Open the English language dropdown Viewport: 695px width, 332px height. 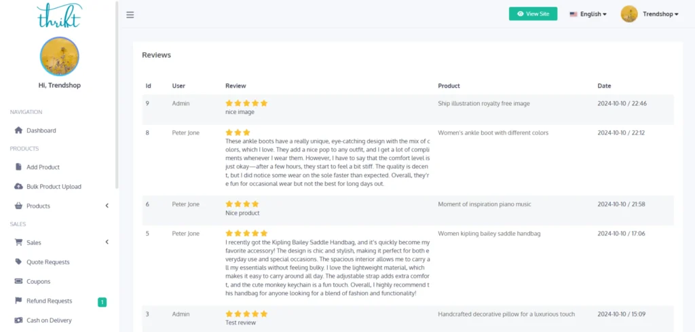click(x=588, y=14)
